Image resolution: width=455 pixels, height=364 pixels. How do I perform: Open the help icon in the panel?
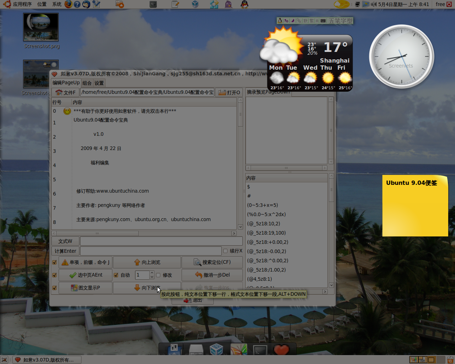[x=77, y=4]
